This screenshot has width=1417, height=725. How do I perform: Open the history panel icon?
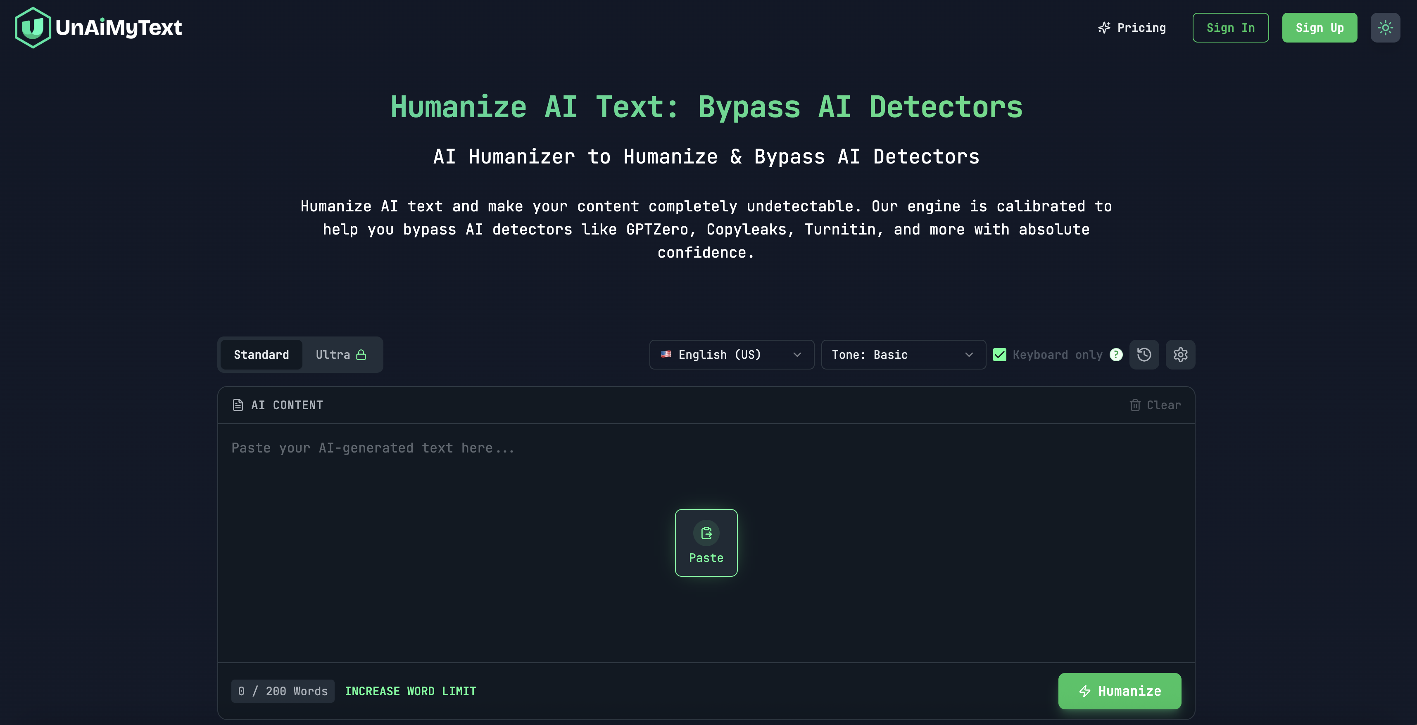[1144, 355]
